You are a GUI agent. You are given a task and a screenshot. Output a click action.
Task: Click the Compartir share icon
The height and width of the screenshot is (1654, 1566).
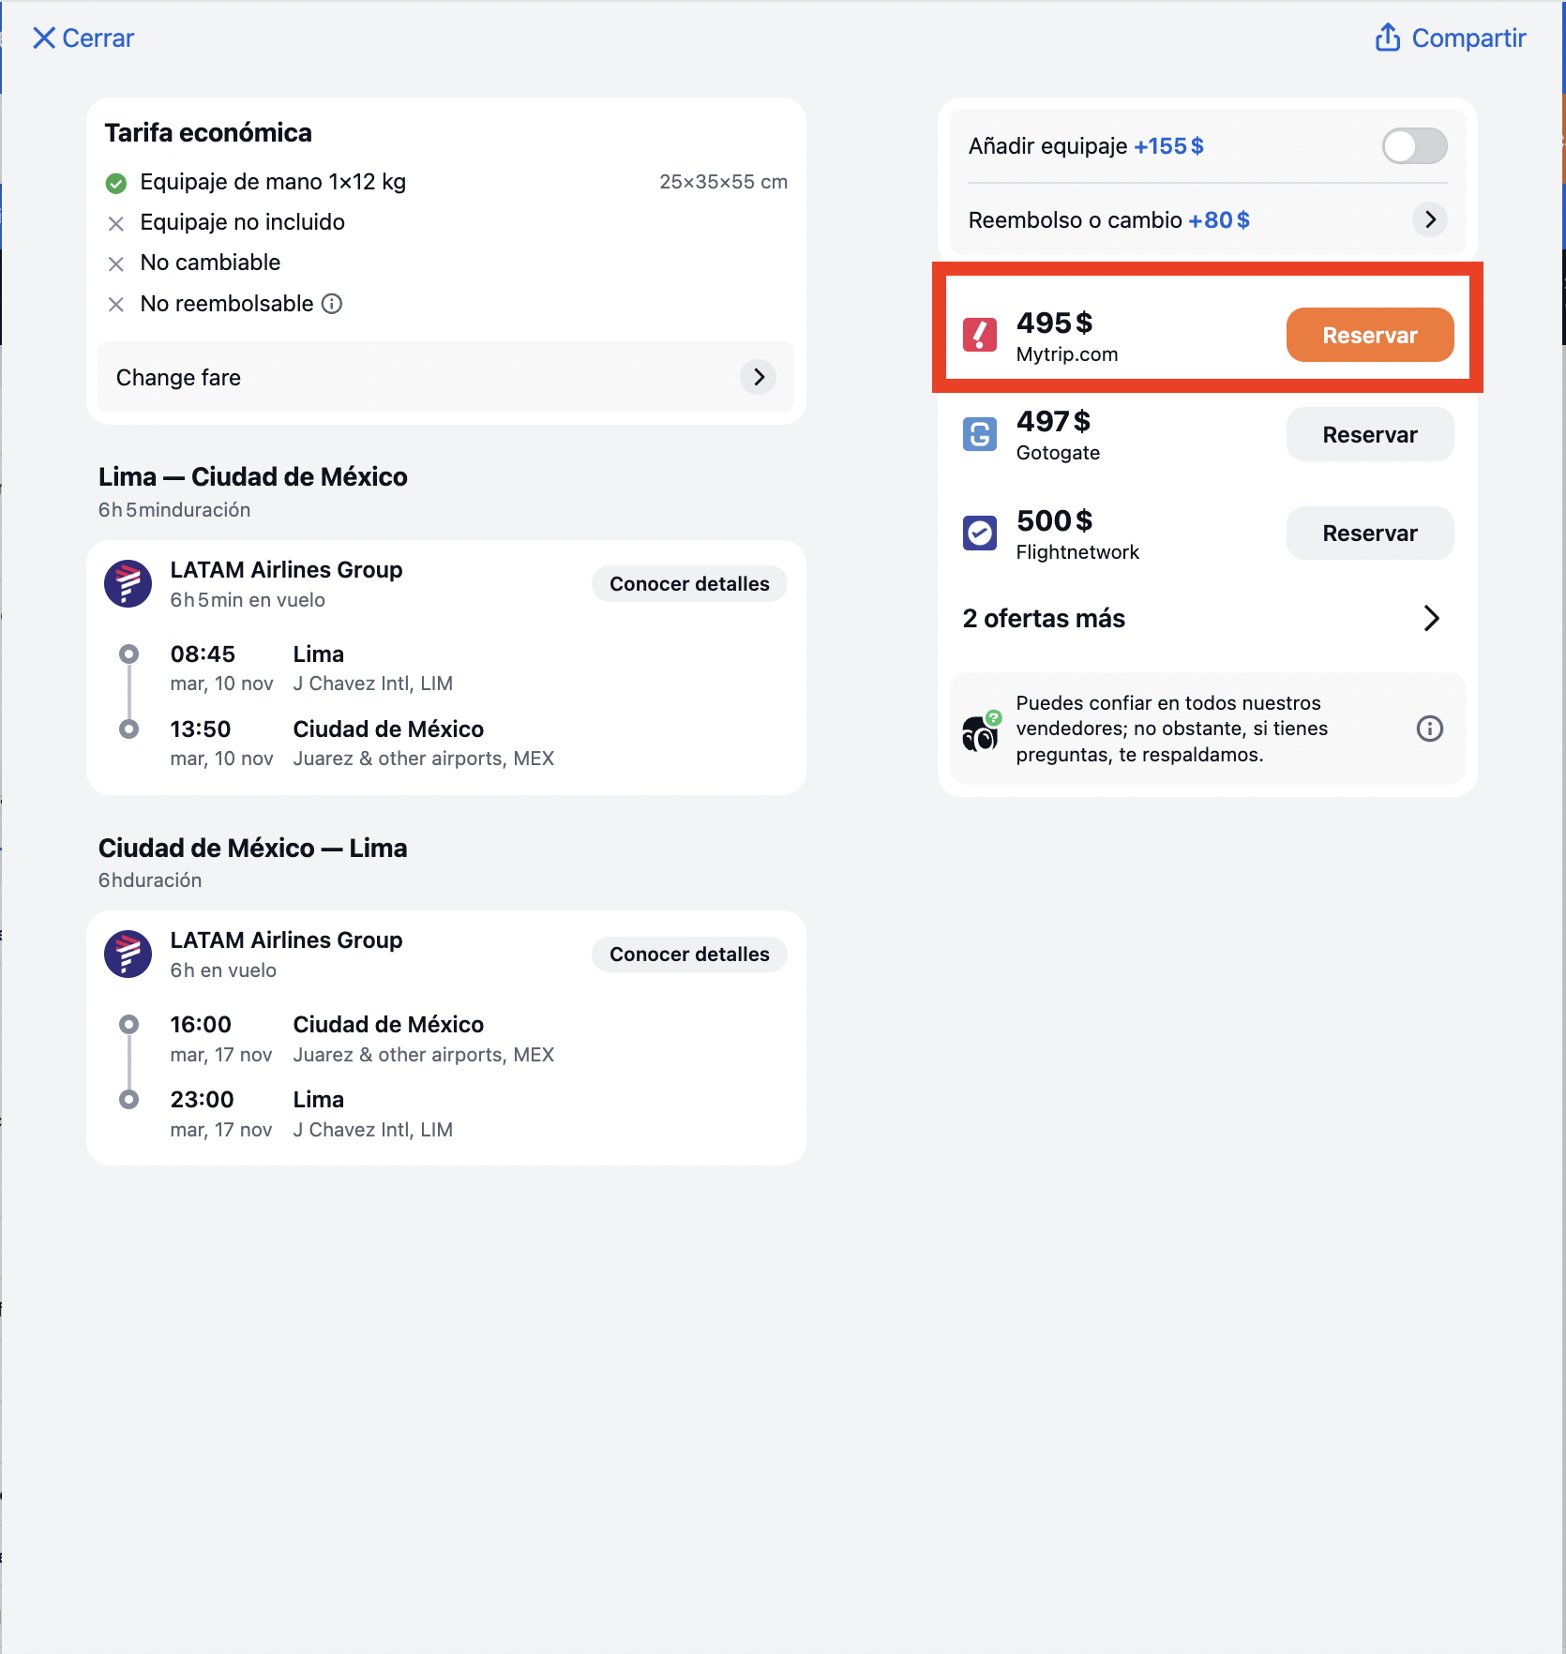(x=1388, y=38)
